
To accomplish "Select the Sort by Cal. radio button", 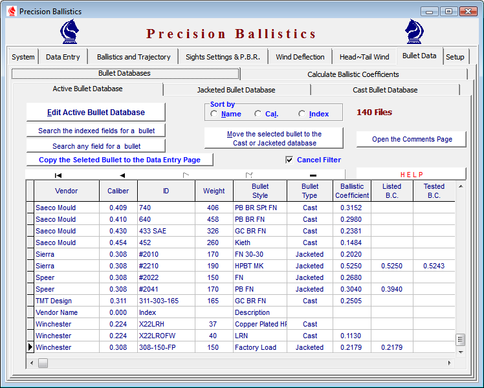I will [258, 114].
